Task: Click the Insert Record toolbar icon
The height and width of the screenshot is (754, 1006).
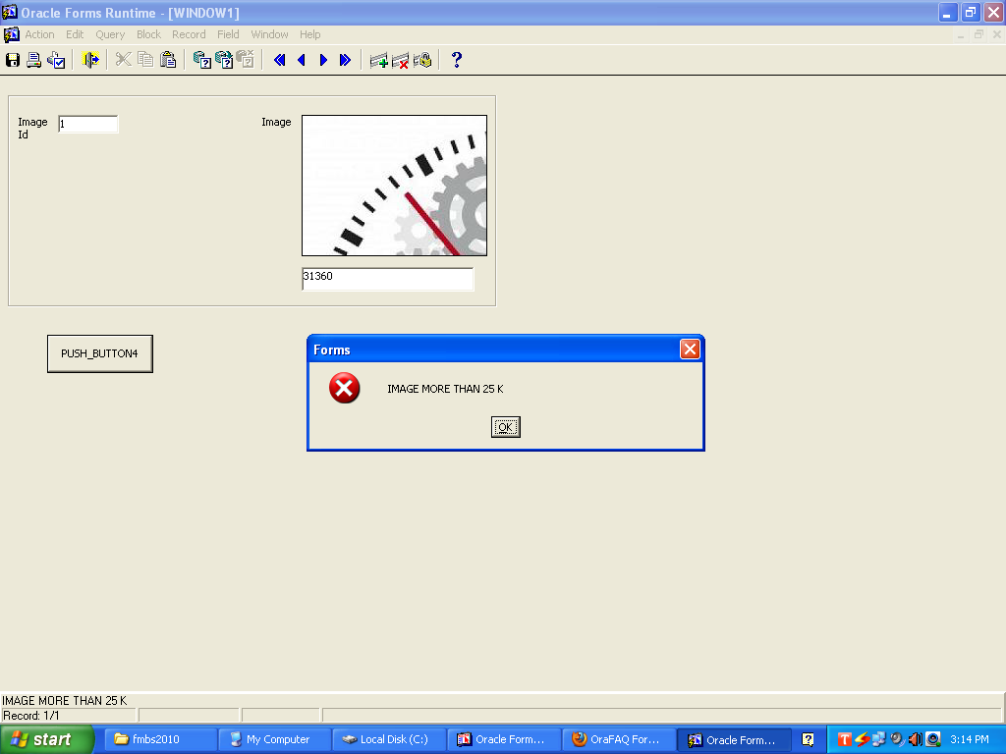Action: coord(378,60)
